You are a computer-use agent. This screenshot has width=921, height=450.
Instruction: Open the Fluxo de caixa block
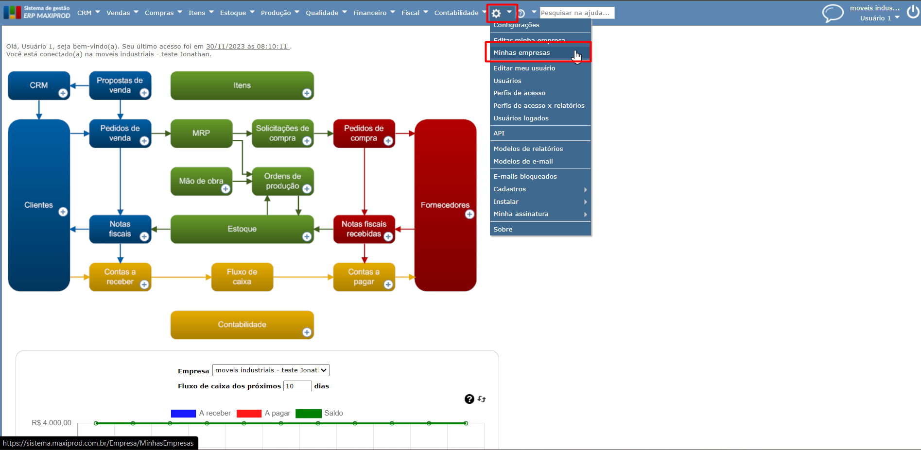[x=242, y=277]
